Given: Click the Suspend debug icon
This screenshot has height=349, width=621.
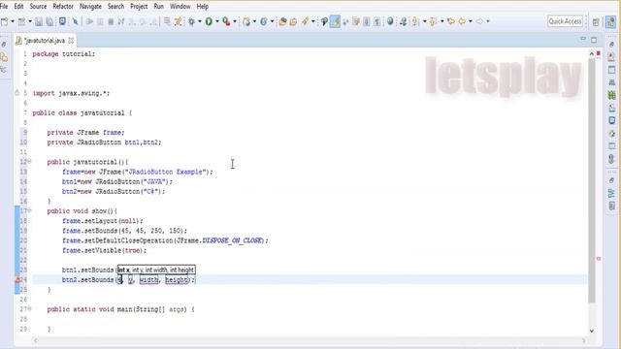Looking at the screenshot, I should 100,21.
